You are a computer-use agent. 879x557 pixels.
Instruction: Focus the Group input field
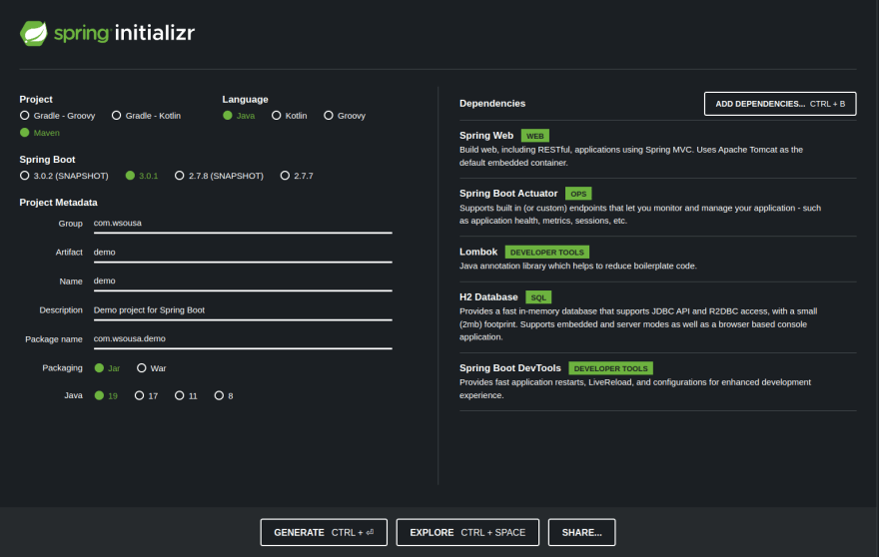[243, 223]
